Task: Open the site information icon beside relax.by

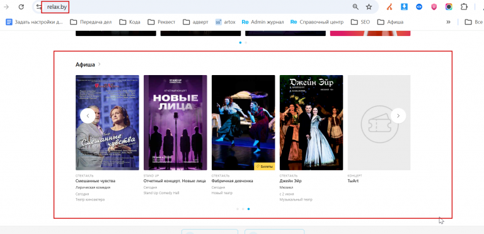Action: pos(39,7)
